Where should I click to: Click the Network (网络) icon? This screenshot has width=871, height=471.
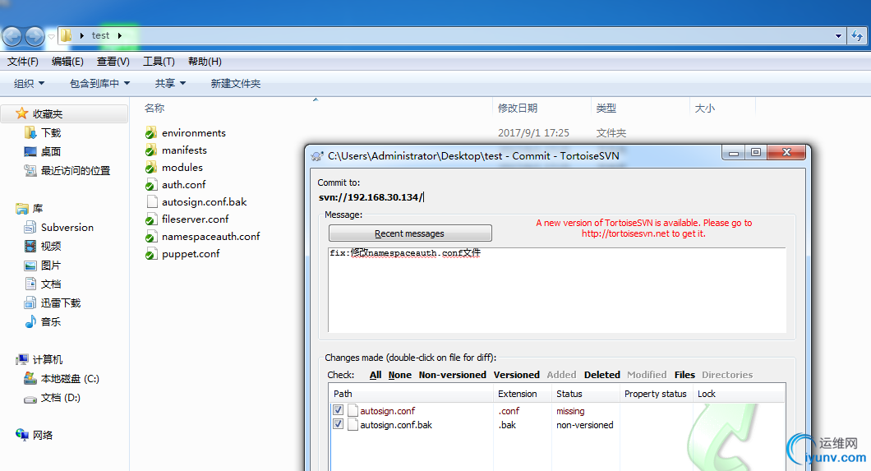tap(22, 434)
